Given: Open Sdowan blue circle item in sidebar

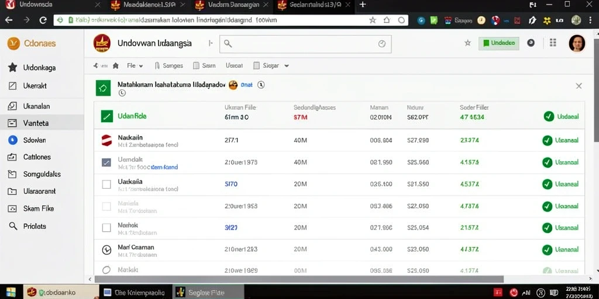Looking at the screenshot, I should pyautogui.click(x=27, y=140).
